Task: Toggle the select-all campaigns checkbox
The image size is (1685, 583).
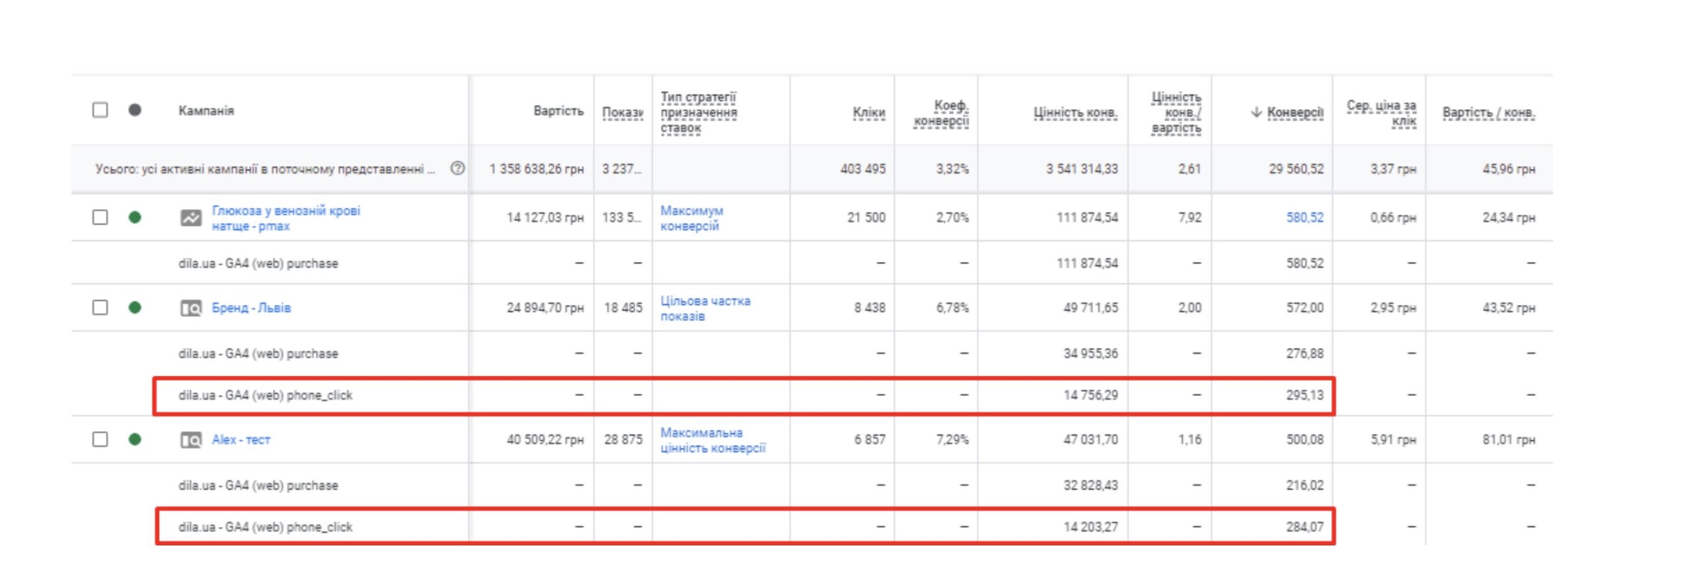Action: [x=100, y=110]
